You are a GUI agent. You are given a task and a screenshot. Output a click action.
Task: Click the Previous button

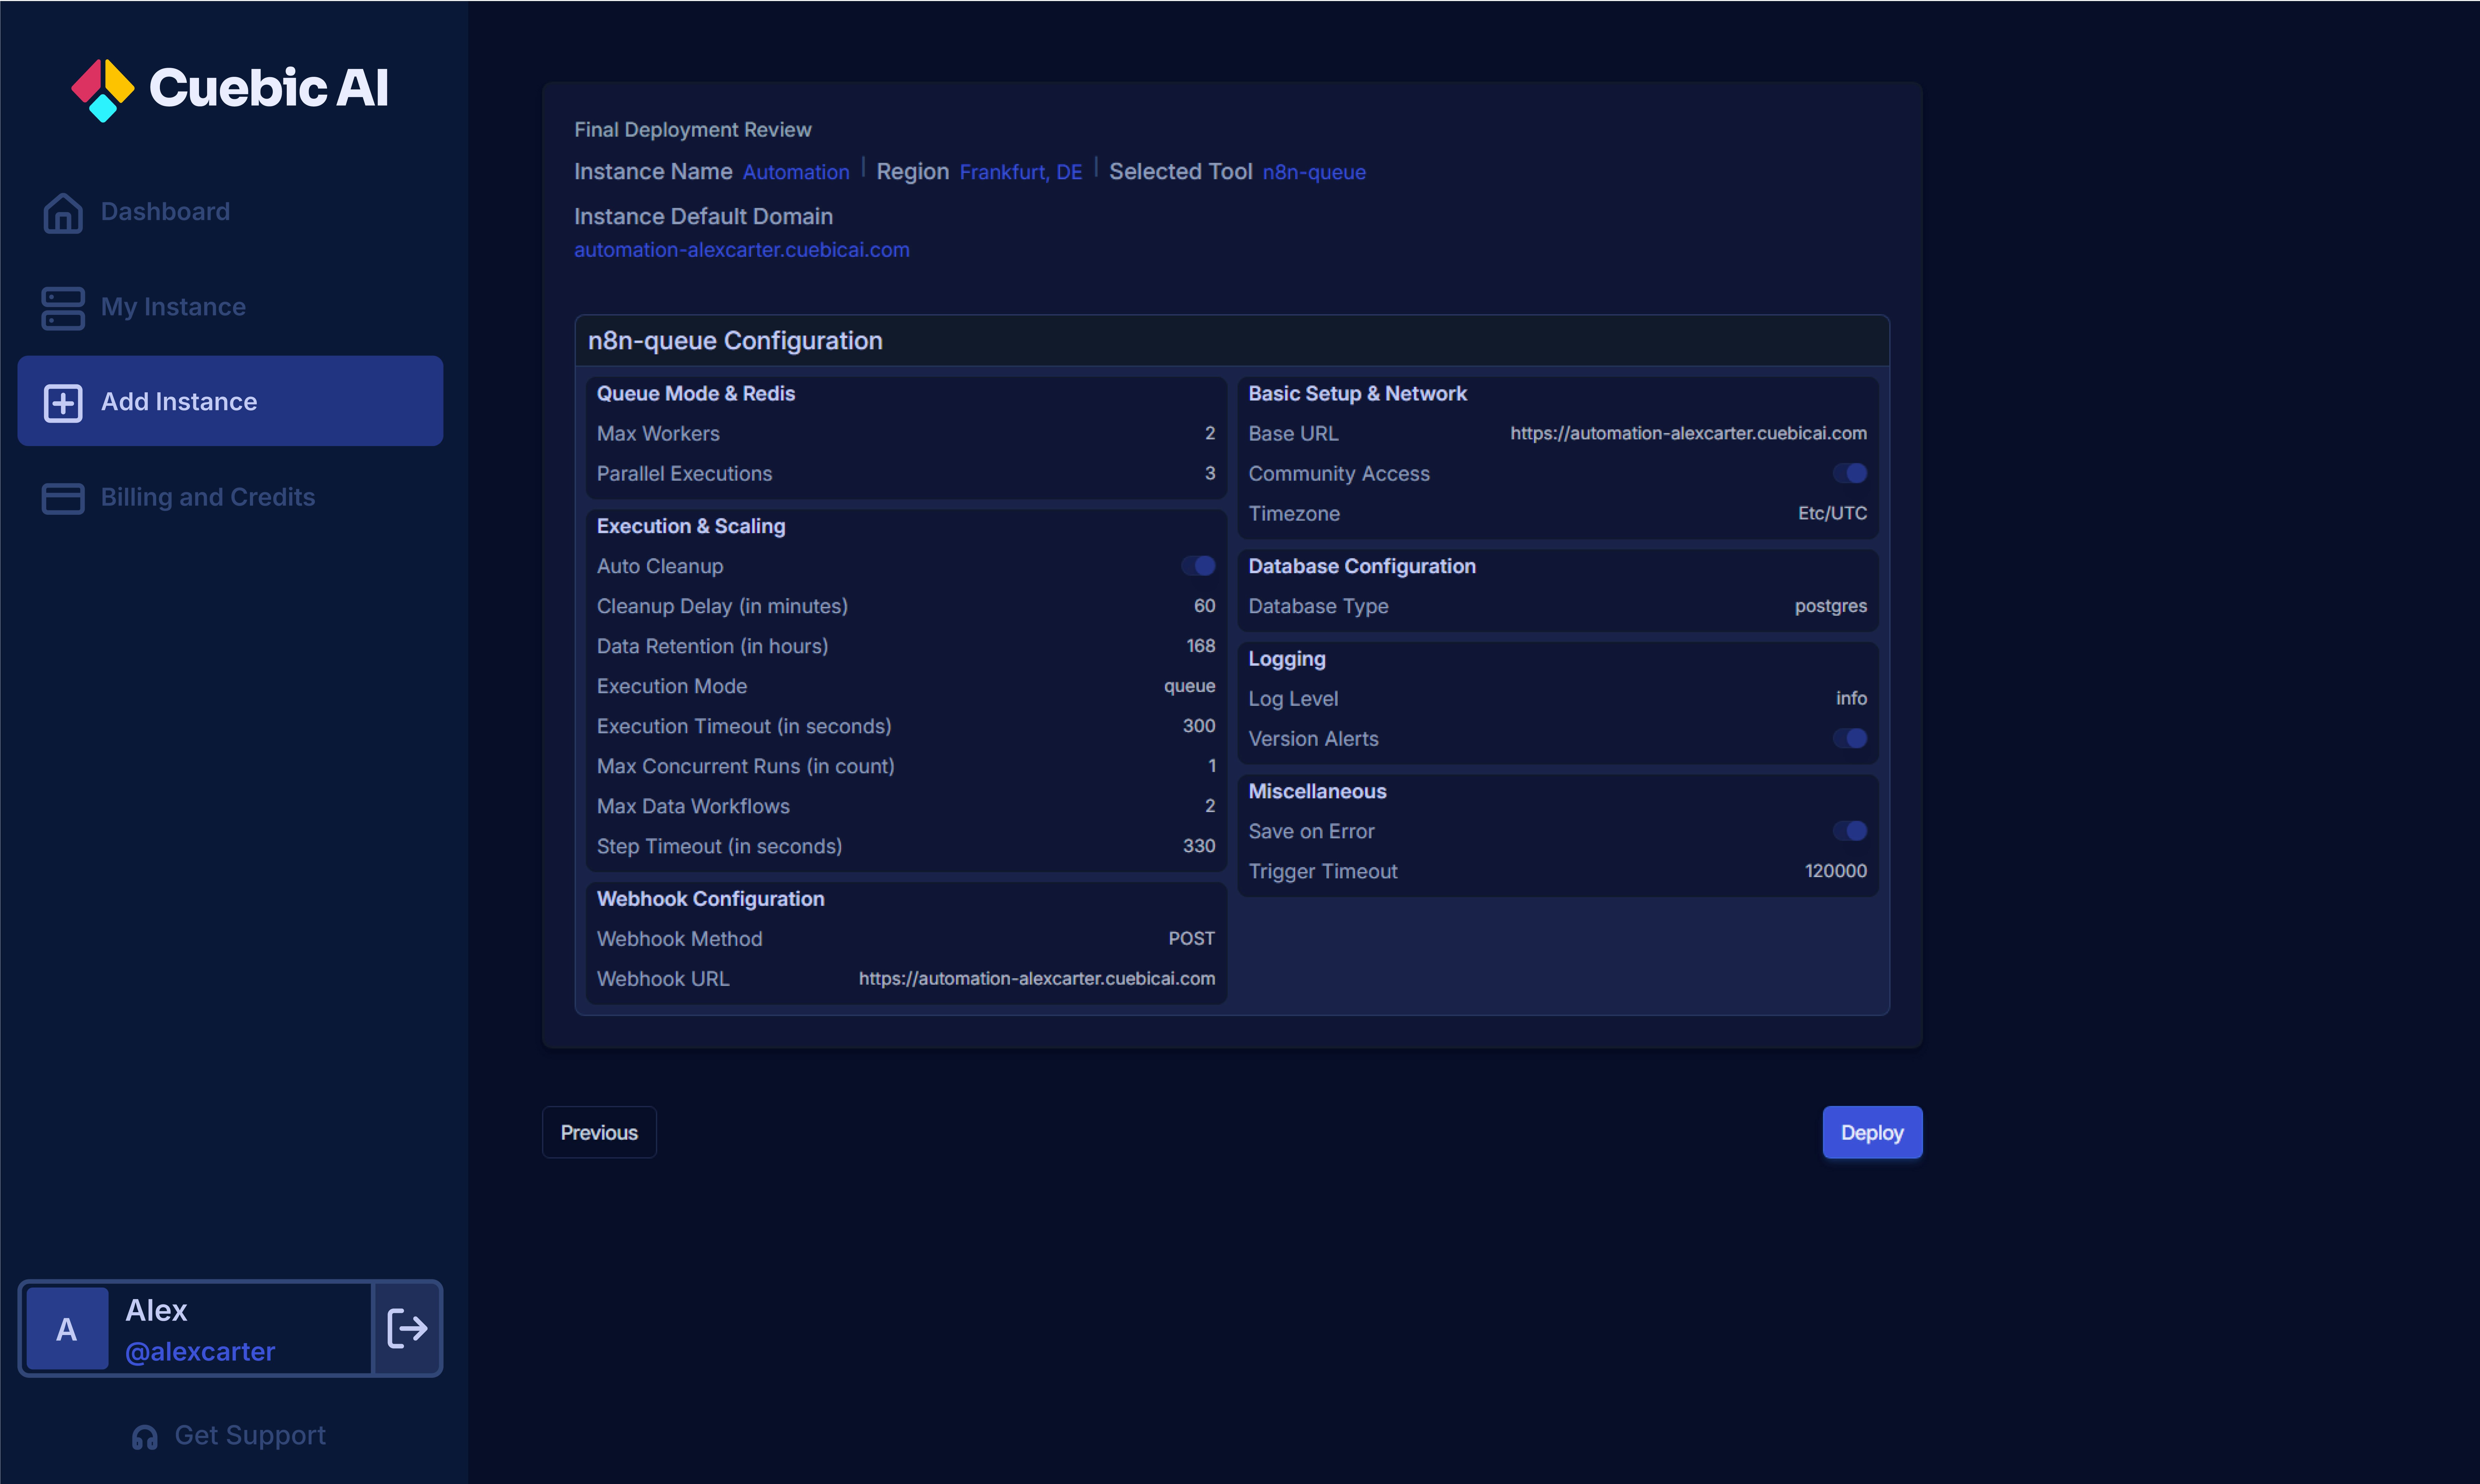pos(599,1132)
